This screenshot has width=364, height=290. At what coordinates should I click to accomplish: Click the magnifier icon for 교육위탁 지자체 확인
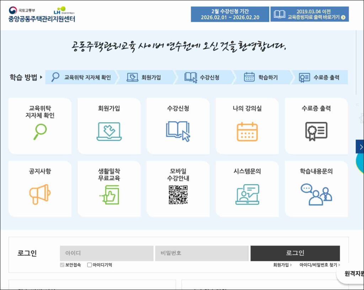click(40, 131)
